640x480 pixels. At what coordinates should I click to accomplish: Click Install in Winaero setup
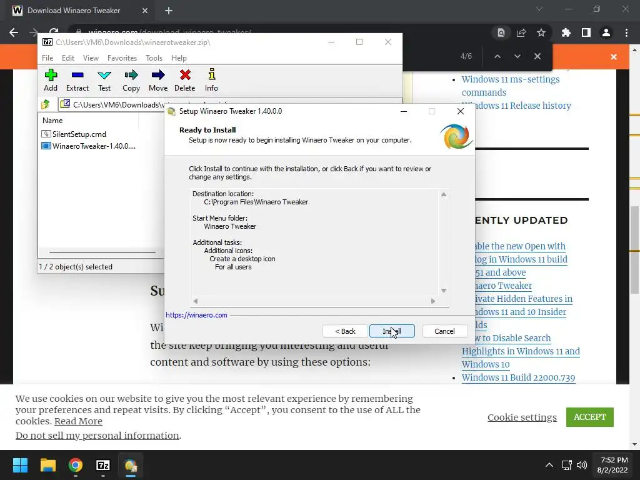(x=392, y=331)
